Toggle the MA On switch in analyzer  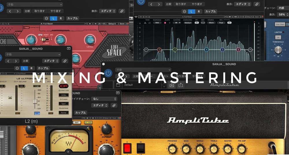[x=197, y=23]
